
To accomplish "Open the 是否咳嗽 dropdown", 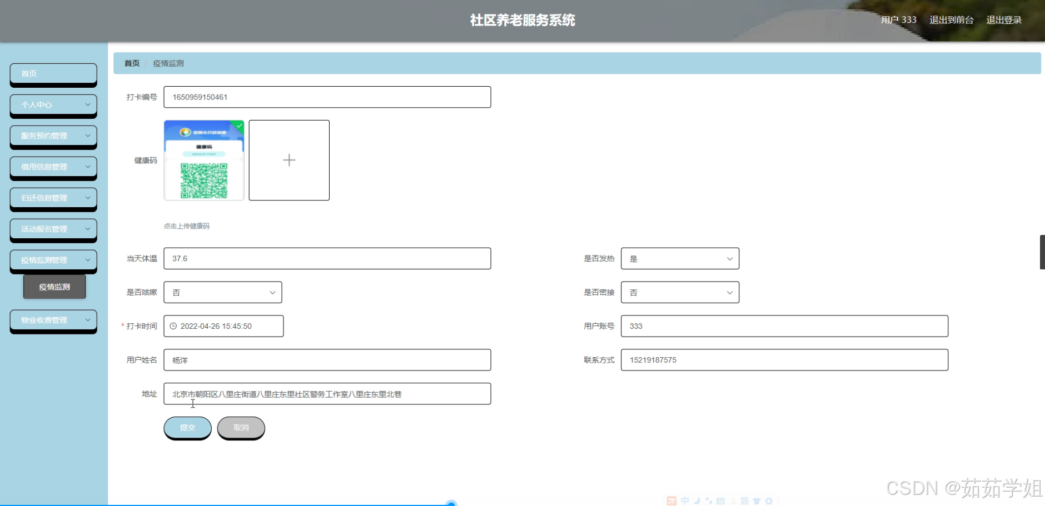I will pyautogui.click(x=222, y=292).
